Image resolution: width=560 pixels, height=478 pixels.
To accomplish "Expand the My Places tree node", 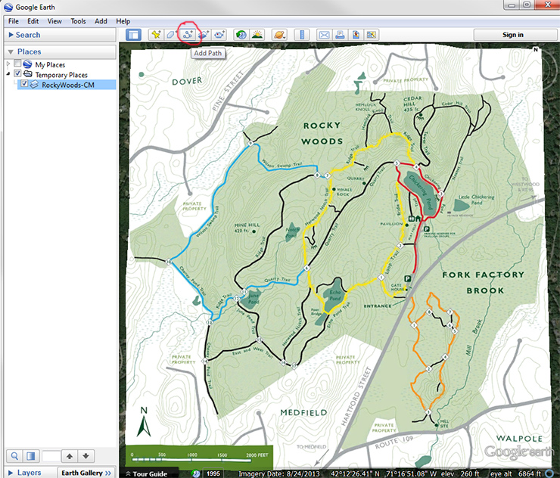I will 8,65.
